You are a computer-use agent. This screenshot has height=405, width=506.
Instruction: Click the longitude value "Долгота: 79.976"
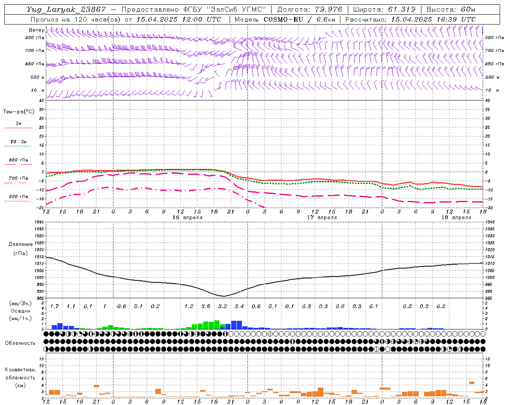pos(310,9)
